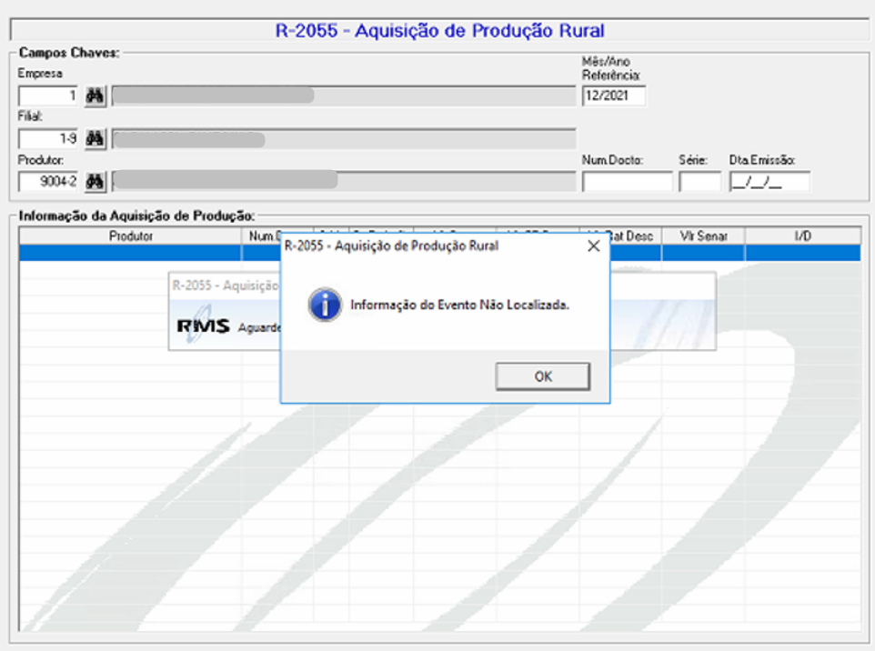Focus the Filial code field

48,138
